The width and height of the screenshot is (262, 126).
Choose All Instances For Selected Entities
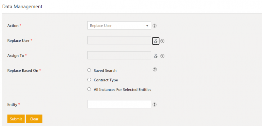[x=89, y=89]
